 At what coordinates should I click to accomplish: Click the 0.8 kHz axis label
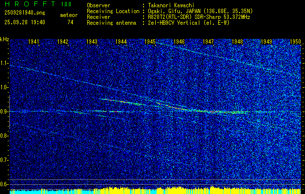point(4,136)
